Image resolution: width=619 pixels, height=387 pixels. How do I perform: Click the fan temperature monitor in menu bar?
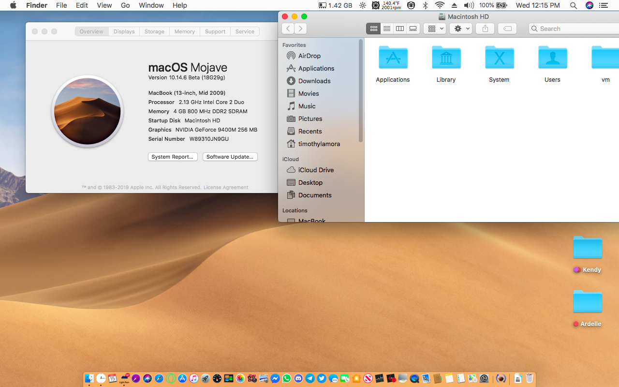[x=386, y=5]
